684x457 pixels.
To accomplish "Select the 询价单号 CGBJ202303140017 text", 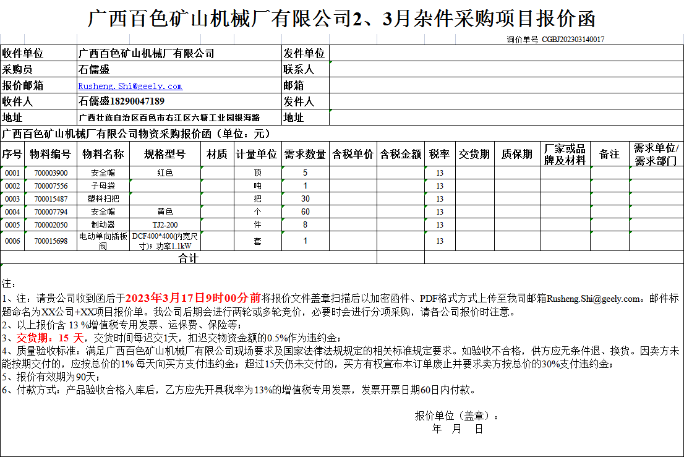I will [555, 39].
